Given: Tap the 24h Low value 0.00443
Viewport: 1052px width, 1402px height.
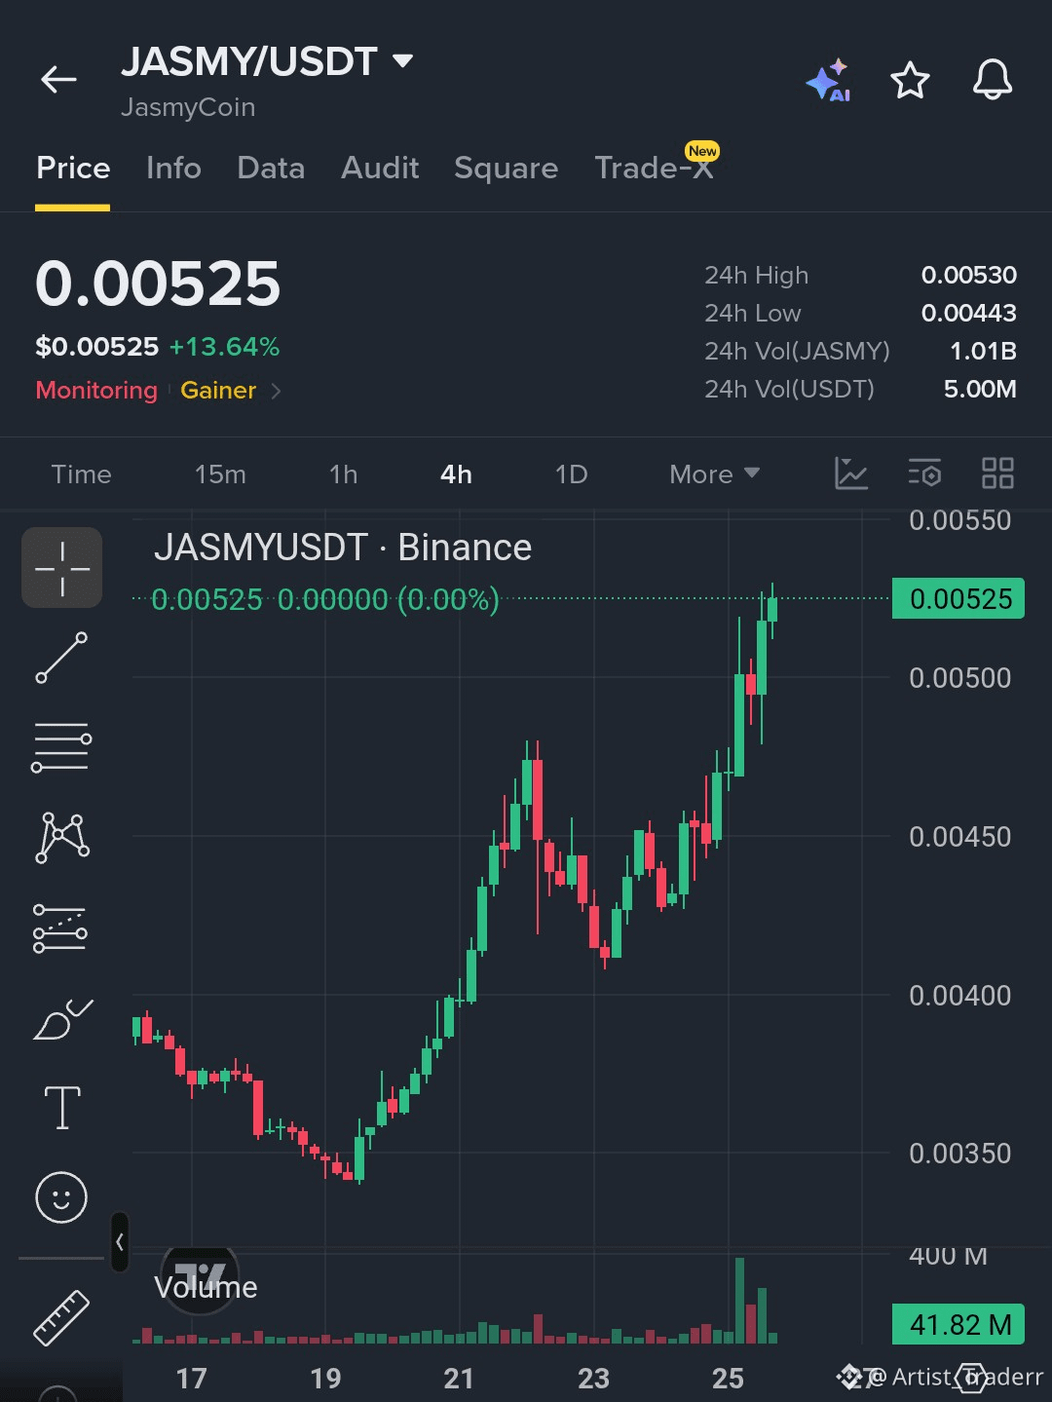Looking at the screenshot, I should pyautogui.click(x=969, y=314).
